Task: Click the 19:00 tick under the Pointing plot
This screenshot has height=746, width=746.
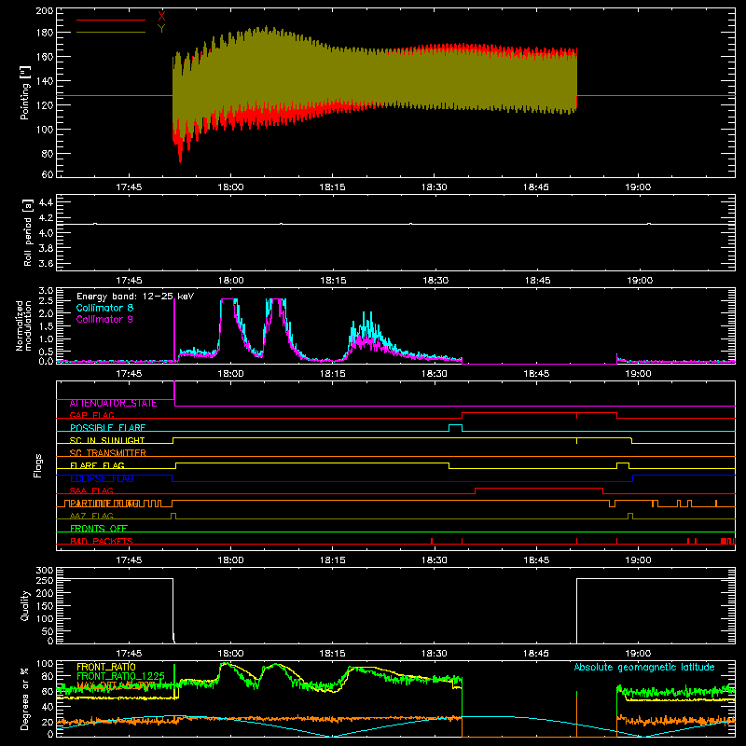Action: (x=638, y=187)
